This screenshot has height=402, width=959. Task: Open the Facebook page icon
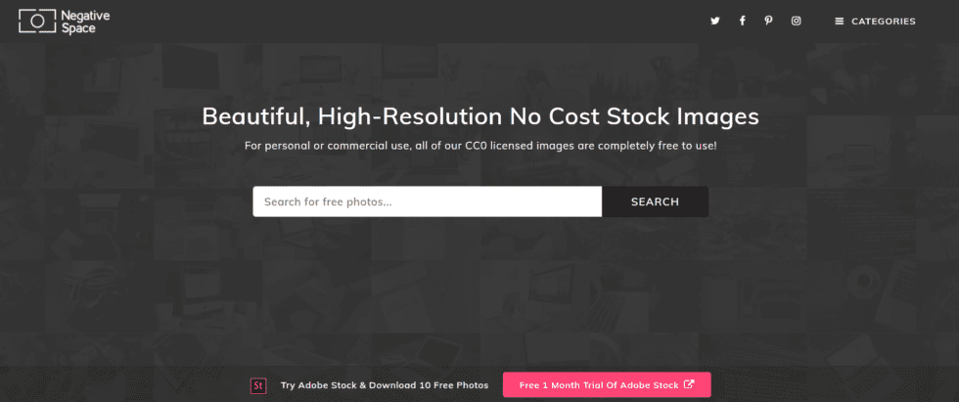coord(742,21)
